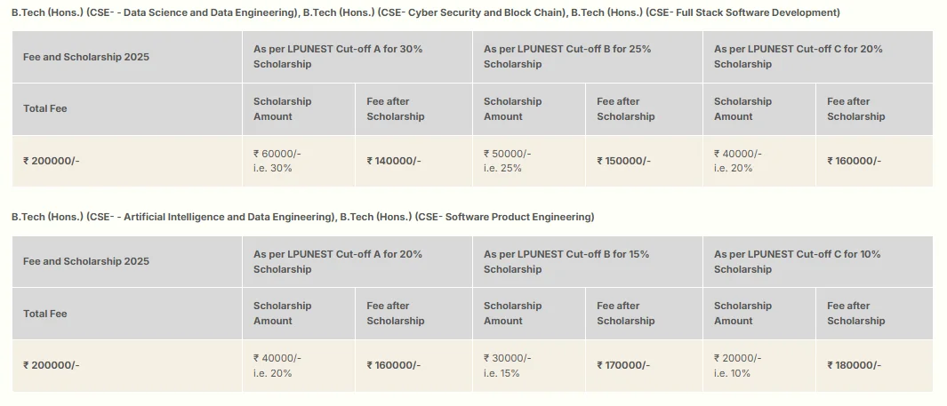Click the ₹ 20000/- i.e. 10% cell

click(x=759, y=366)
